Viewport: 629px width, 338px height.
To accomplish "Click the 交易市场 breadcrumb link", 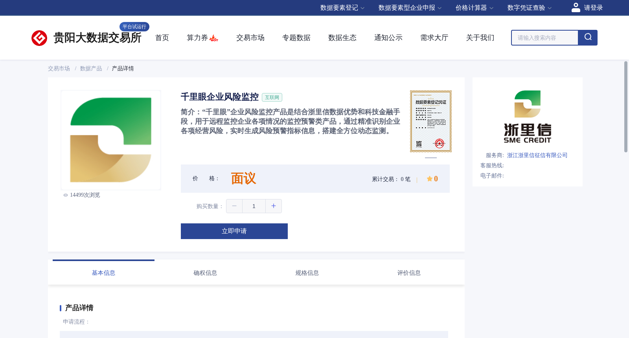I will point(59,69).
